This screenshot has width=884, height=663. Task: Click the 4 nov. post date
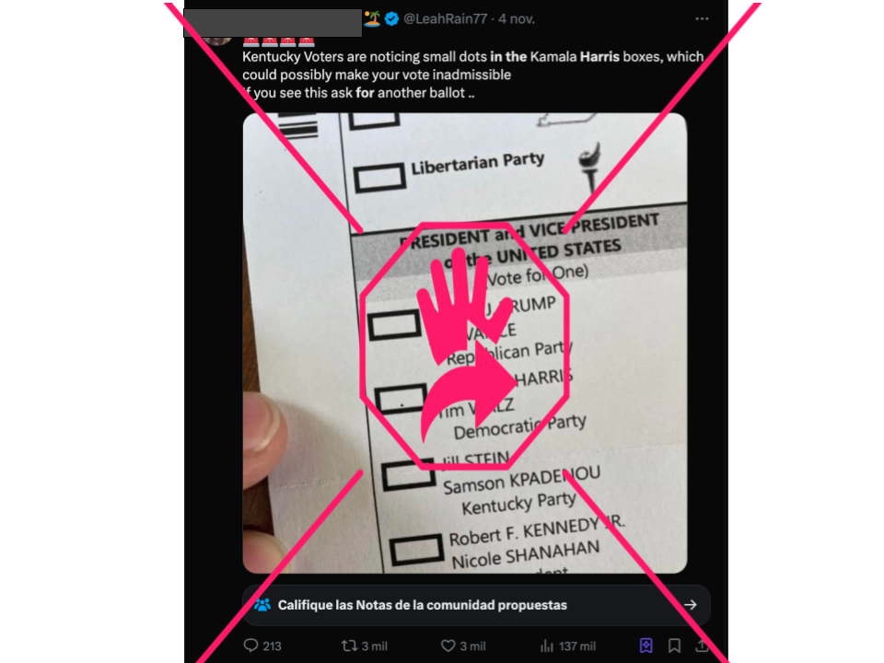[517, 19]
